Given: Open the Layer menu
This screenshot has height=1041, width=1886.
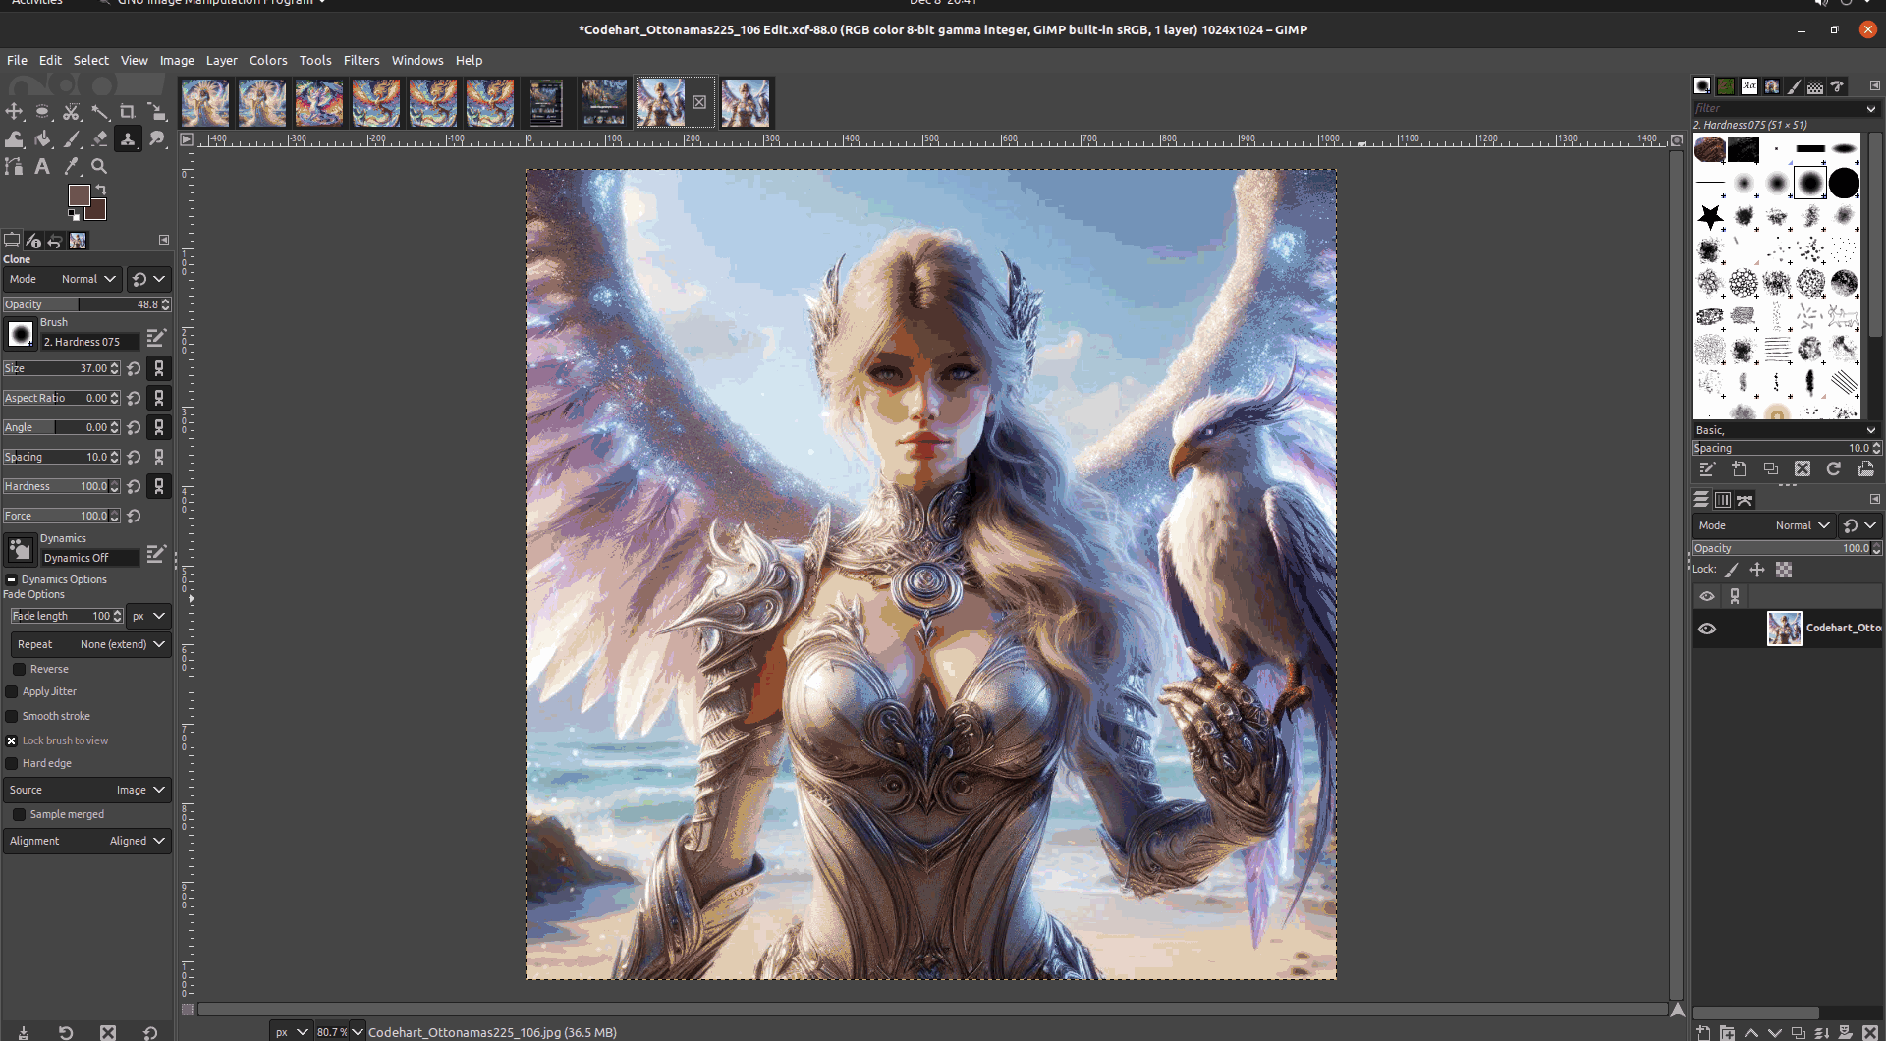Looking at the screenshot, I should point(221,60).
